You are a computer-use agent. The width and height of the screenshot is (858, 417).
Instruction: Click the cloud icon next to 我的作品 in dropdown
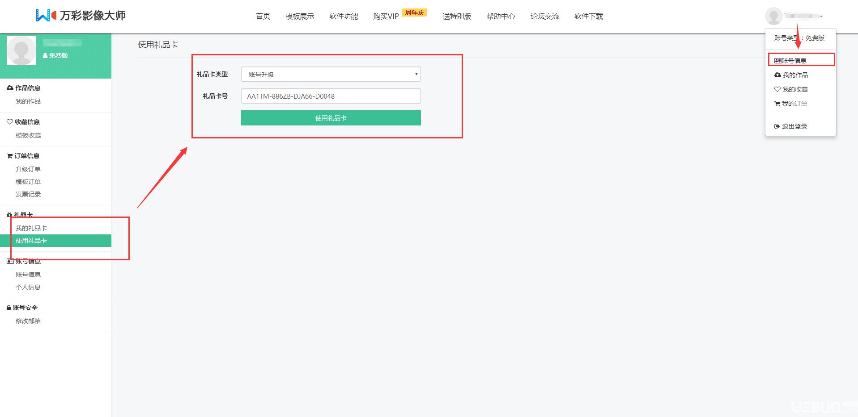(x=777, y=75)
